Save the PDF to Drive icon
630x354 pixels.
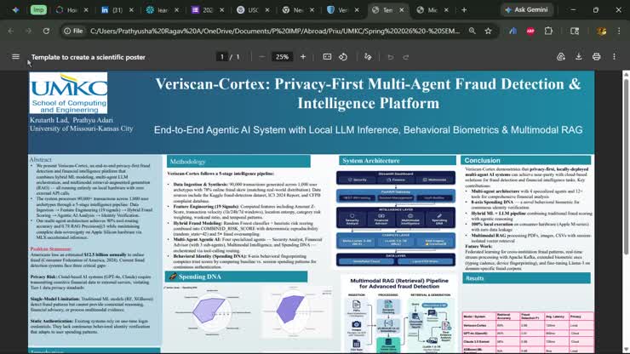click(x=561, y=57)
